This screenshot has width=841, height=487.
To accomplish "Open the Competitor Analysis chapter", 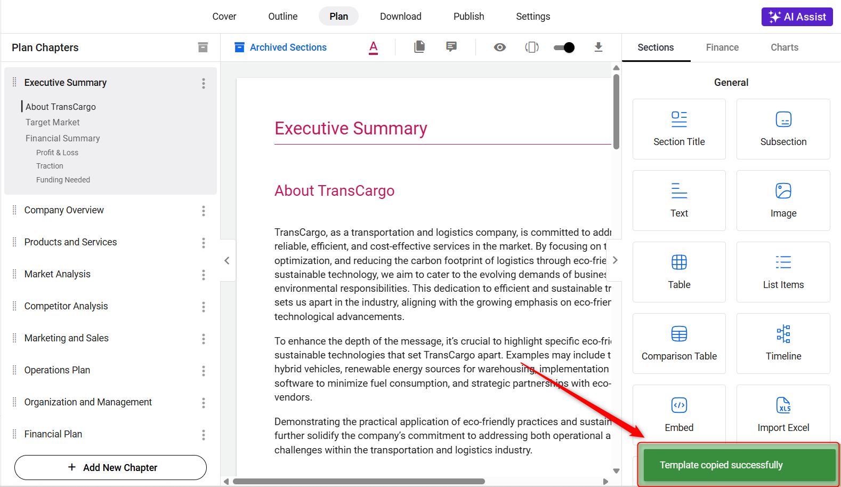I will [x=66, y=306].
